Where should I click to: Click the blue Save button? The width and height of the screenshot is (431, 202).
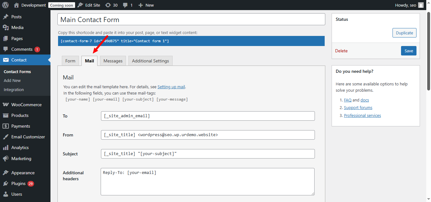[x=409, y=51]
